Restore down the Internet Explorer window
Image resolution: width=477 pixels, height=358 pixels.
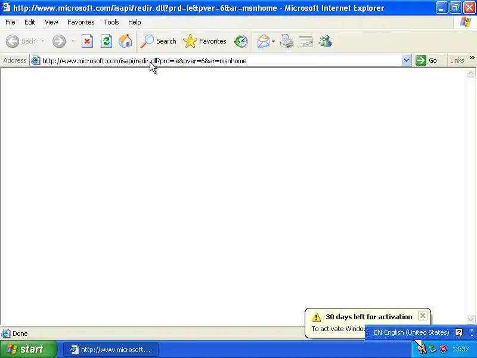pos(456,8)
